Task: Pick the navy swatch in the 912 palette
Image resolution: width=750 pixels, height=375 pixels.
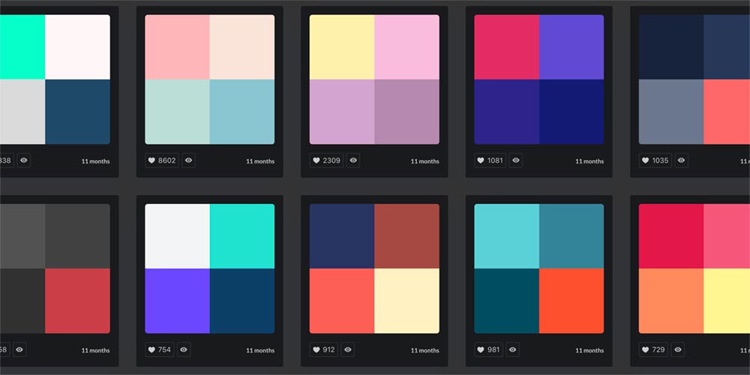Action: tap(342, 236)
